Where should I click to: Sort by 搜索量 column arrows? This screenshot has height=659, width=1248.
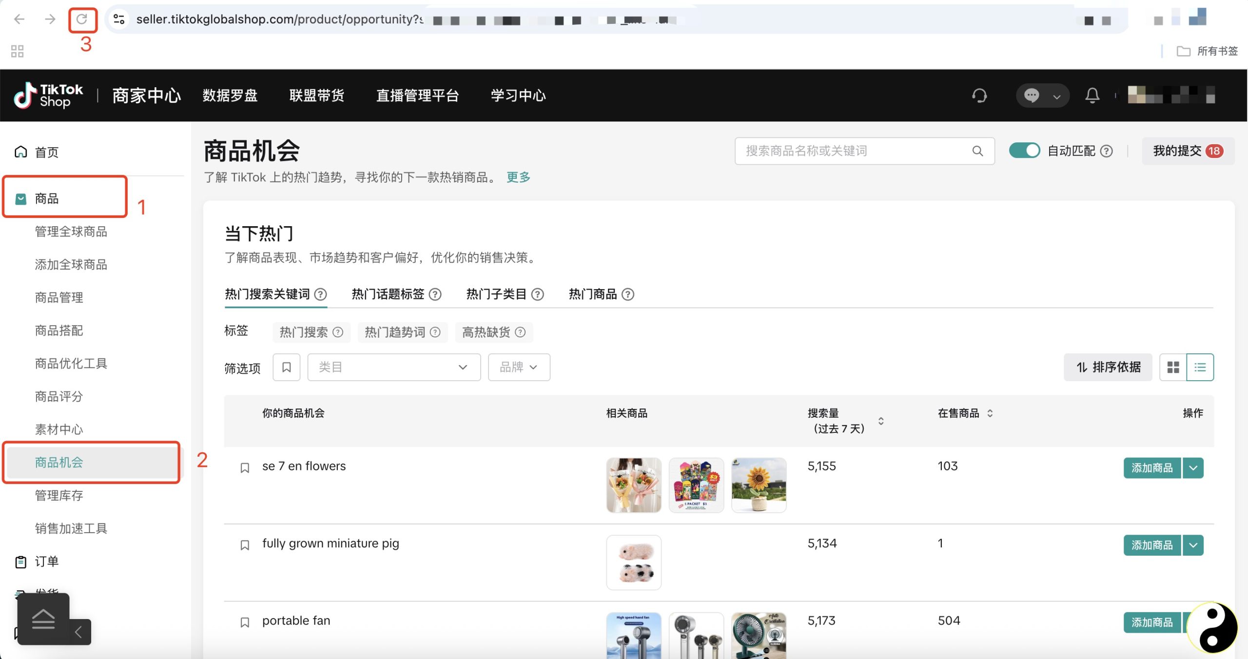(881, 421)
